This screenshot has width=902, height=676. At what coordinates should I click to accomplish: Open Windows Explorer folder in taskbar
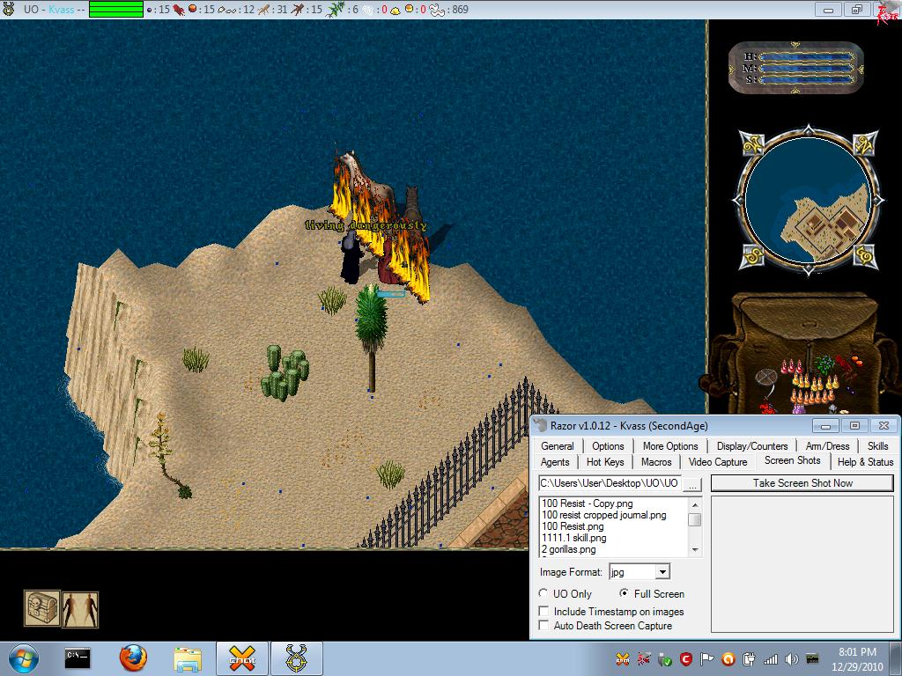point(188,658)
